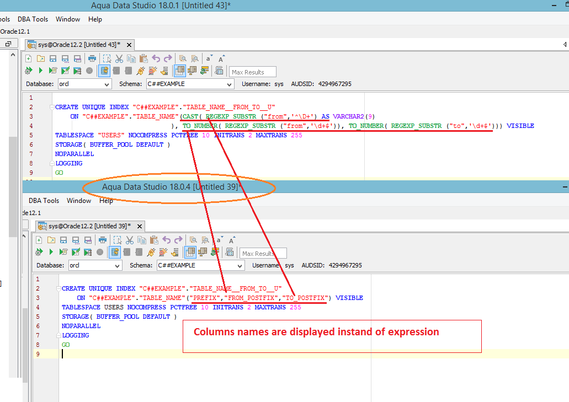Image resolution: width=569 pixels, height=402 pixels.
Task: Toggle Grid Results button in Untitled 39 toolbar
Action: click(x=190, y=252)
